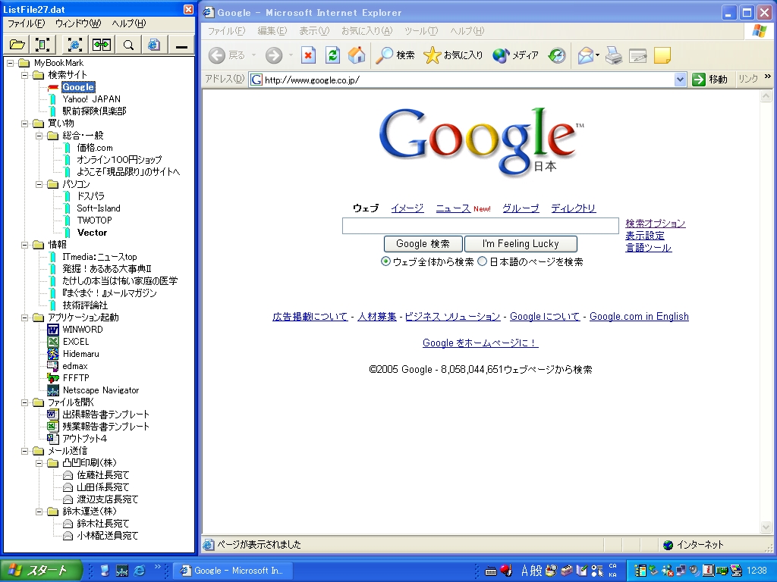The height and width of the screenshot is (582, 777).
Task: Click the expand list window toolbar icon
Action: [x=42, y=45]
